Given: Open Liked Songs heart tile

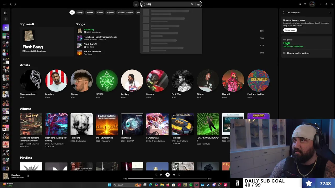Looking at the screenshot, I should [x=5, y=27].
